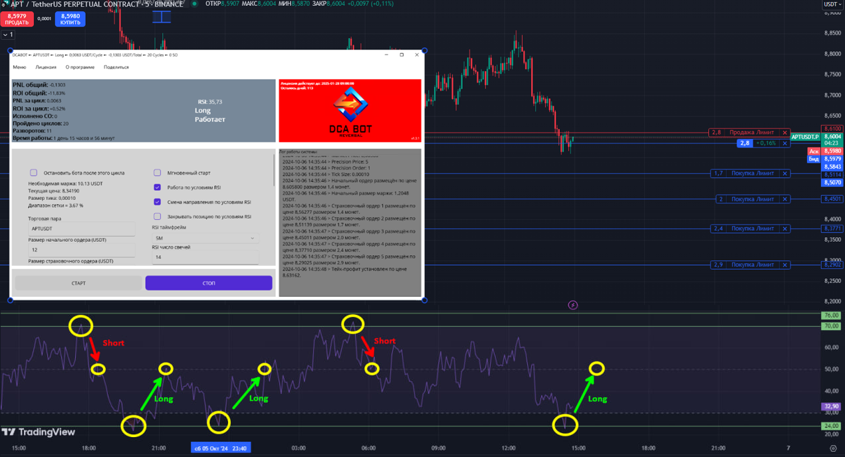Click the RSI число свечей field with 14
The image size is (845, 457).
tap(205, 256)
